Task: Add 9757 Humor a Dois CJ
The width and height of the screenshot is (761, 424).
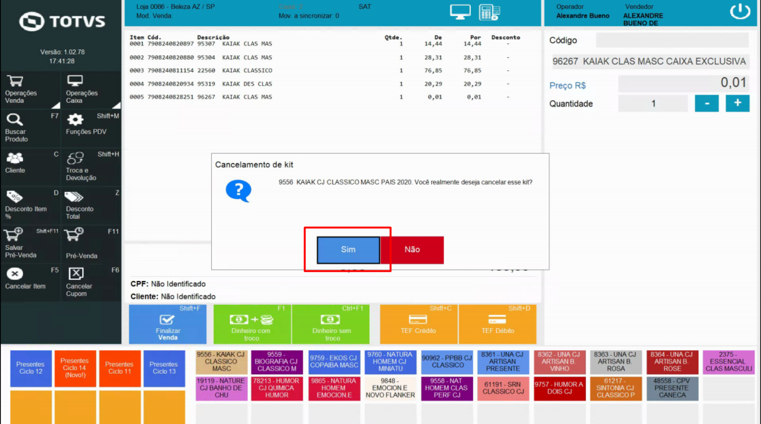Action: pos(560,389)
